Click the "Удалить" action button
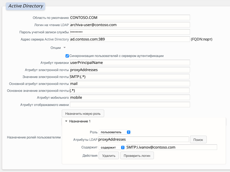Viewport: 230px width, 172px height. (x=108, y=155)
